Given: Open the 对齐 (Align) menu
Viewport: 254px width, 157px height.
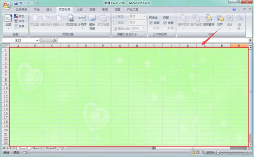Looking at the screenshot, I should (220, 22).
